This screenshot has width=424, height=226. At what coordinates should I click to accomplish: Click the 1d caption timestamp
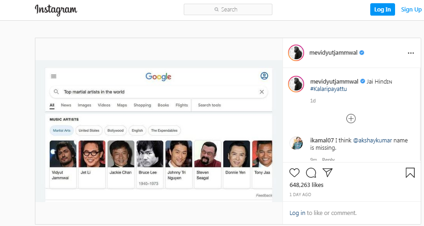(313, 101)
